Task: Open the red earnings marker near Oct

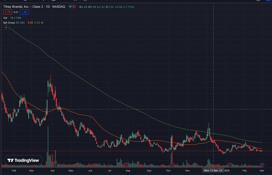Action: tap(172, 165)
